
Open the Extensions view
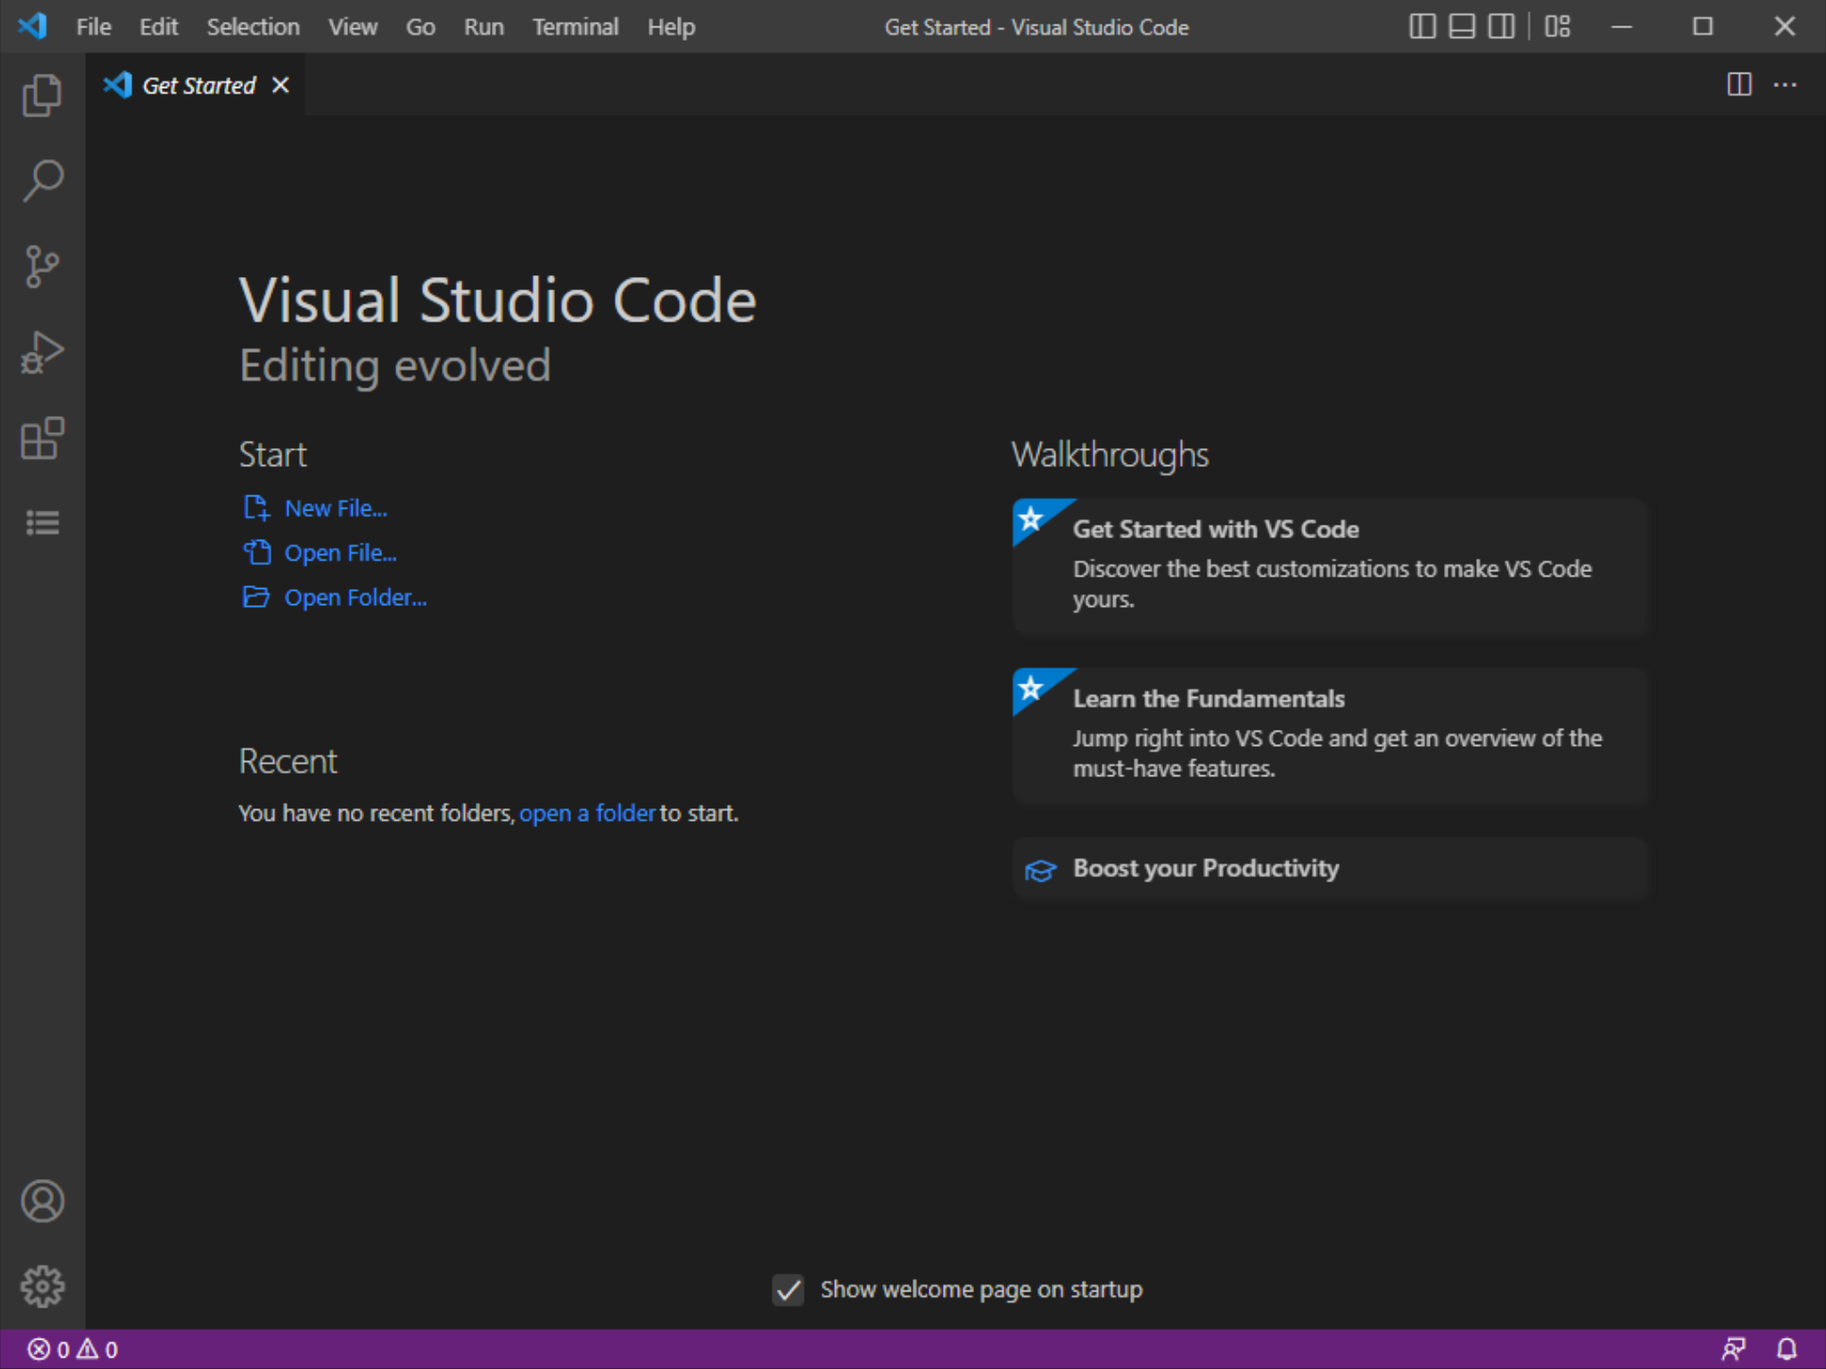coord(43,438)
